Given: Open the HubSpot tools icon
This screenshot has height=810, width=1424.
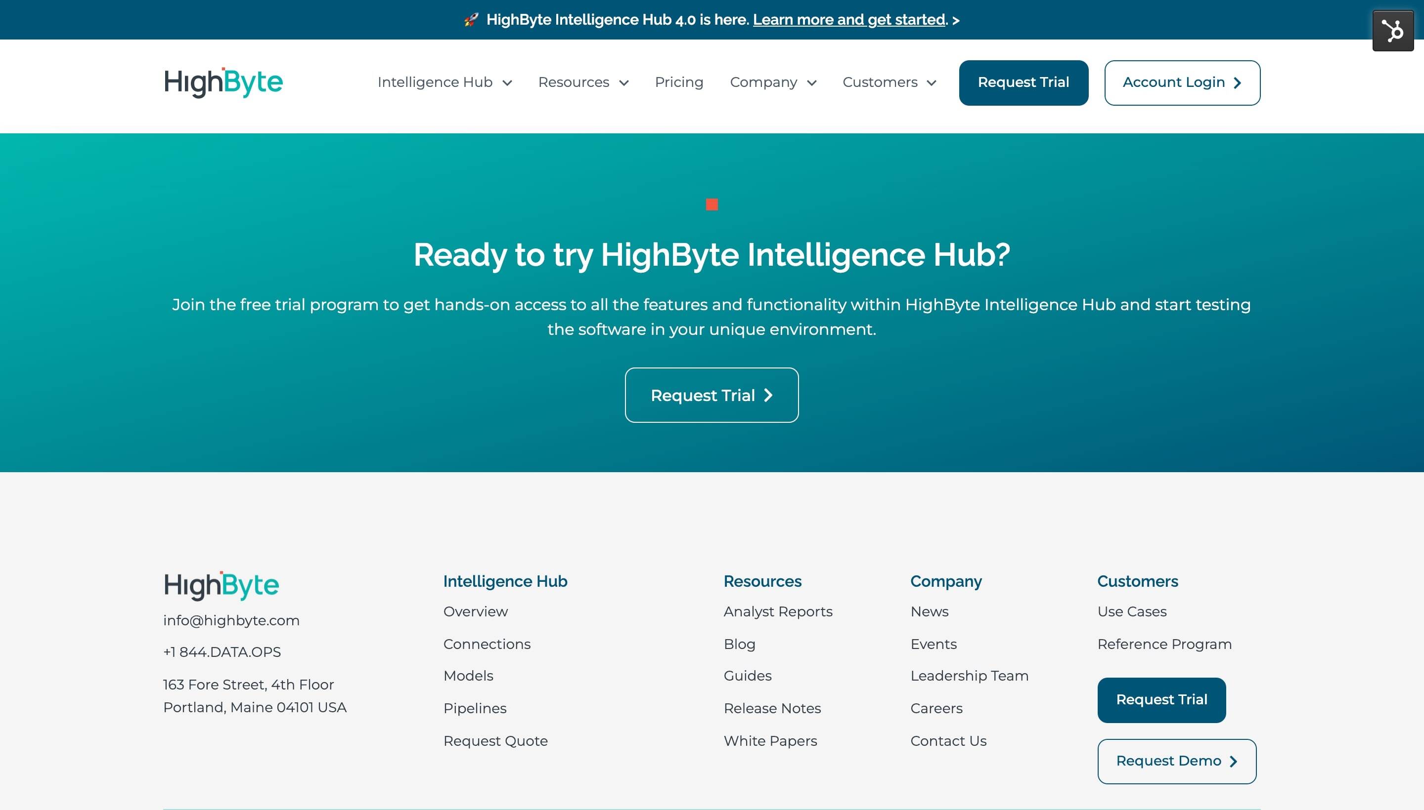Looking at the screenshot, I should pos(1392,31).
